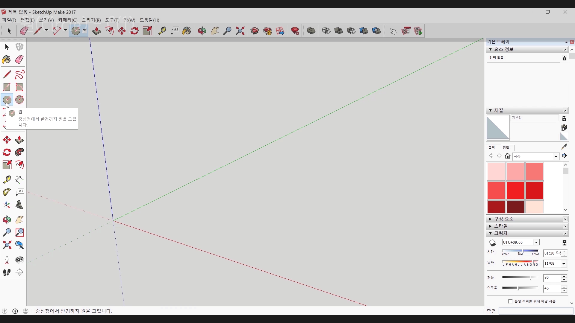This screenshot has height=323, width=575.
Task: Activate the Orbit tool in left toolbar
Action: click(7, 220)
